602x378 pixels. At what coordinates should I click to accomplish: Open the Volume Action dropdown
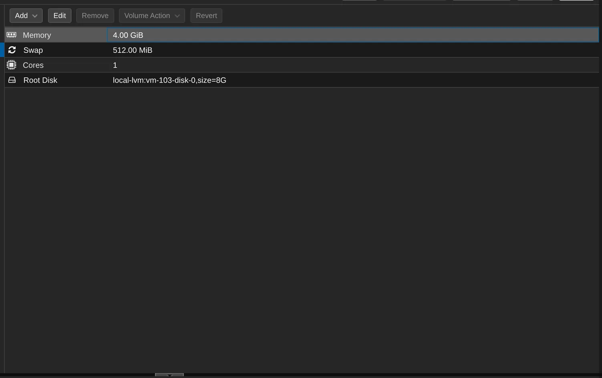pyautogui.click(x=152, y=16)
